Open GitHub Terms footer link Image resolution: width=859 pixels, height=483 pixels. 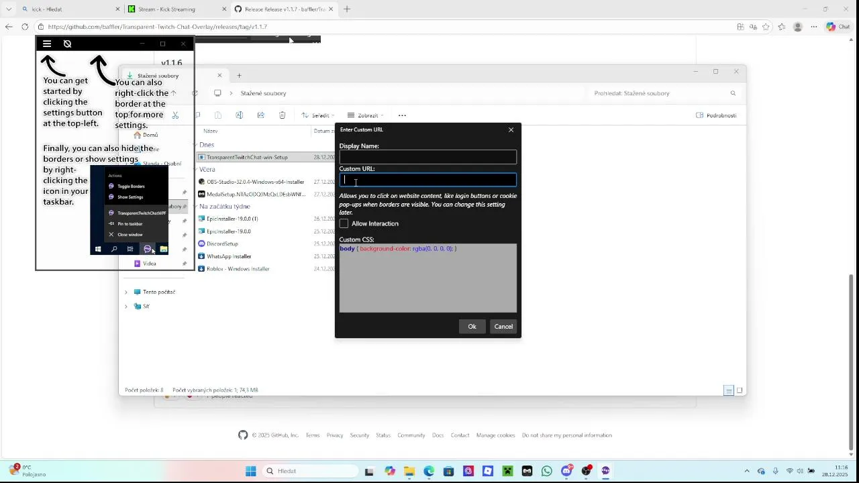pos(313,435)
